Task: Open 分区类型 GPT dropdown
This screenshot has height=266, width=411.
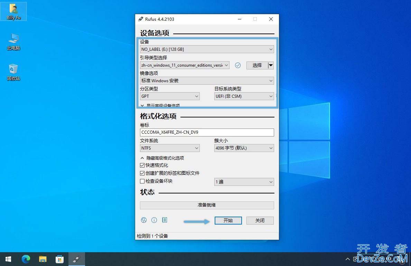Action: pos(170,96)
